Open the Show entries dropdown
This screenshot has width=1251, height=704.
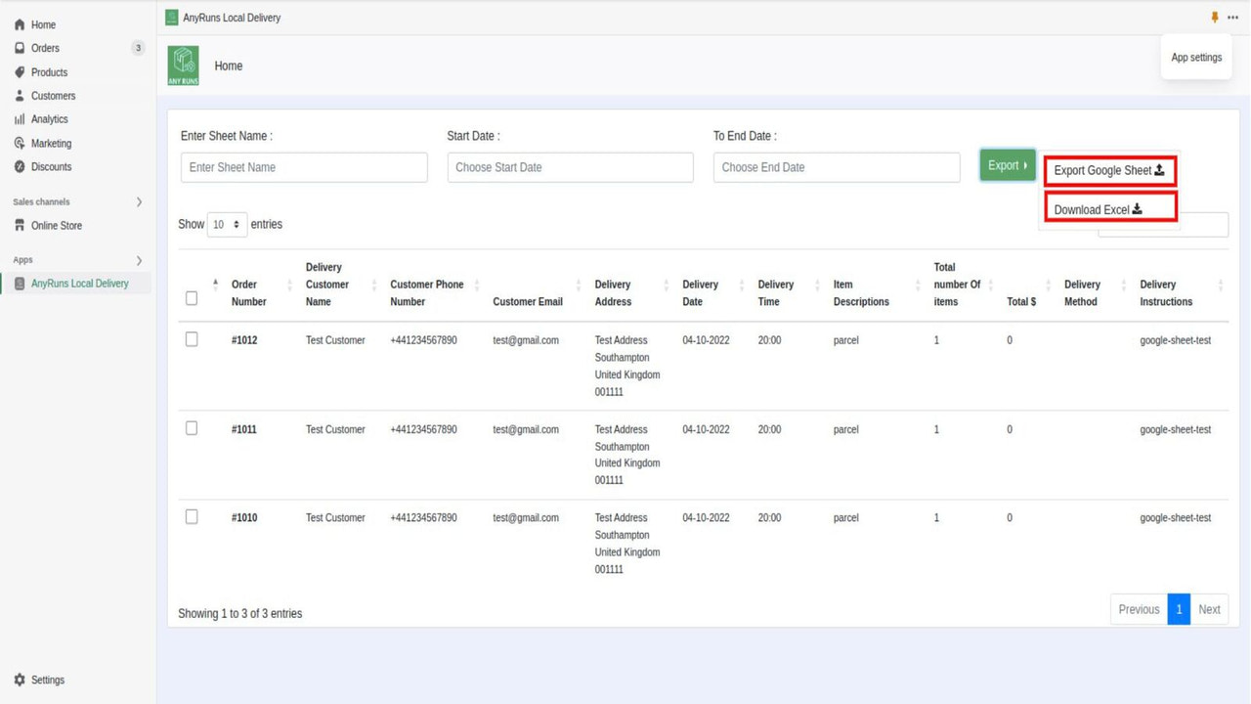[227, 224]
